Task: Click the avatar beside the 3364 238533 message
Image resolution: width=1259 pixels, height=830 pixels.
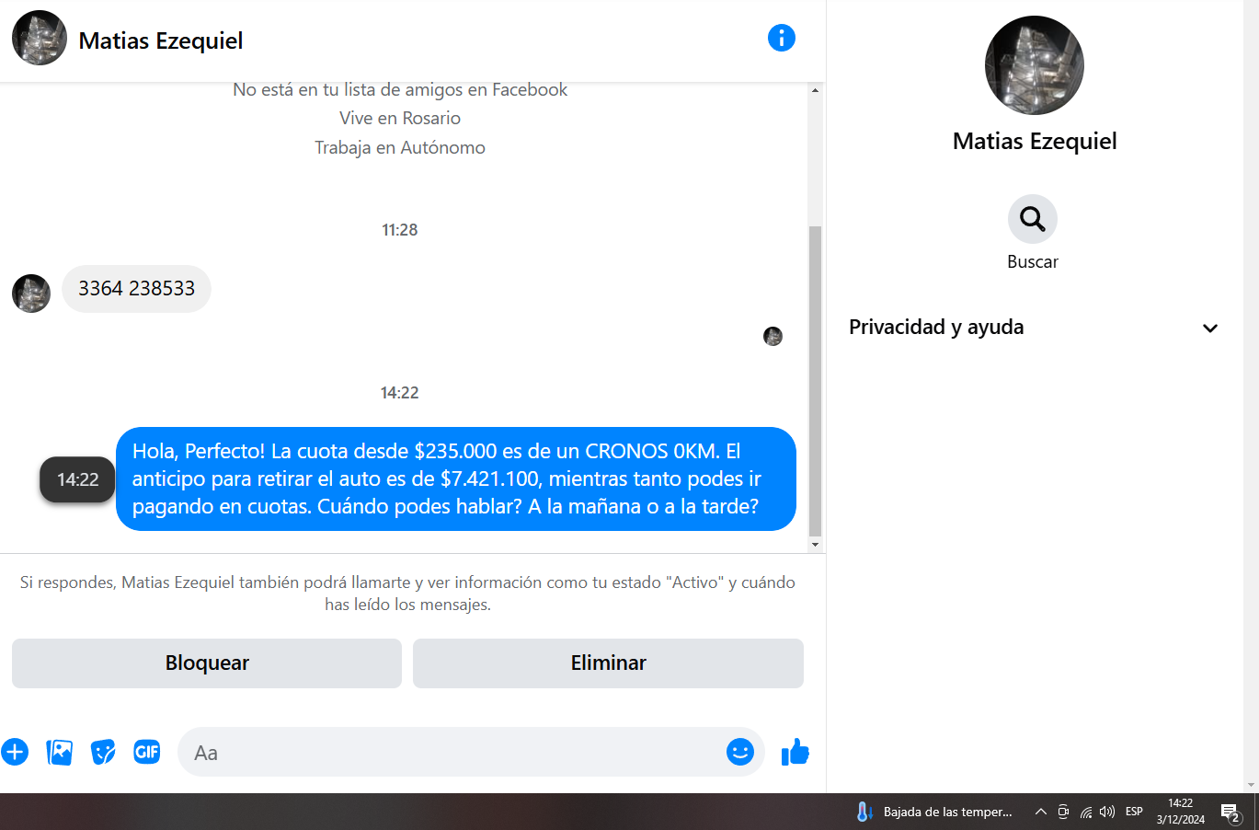Action: point(31,294)
